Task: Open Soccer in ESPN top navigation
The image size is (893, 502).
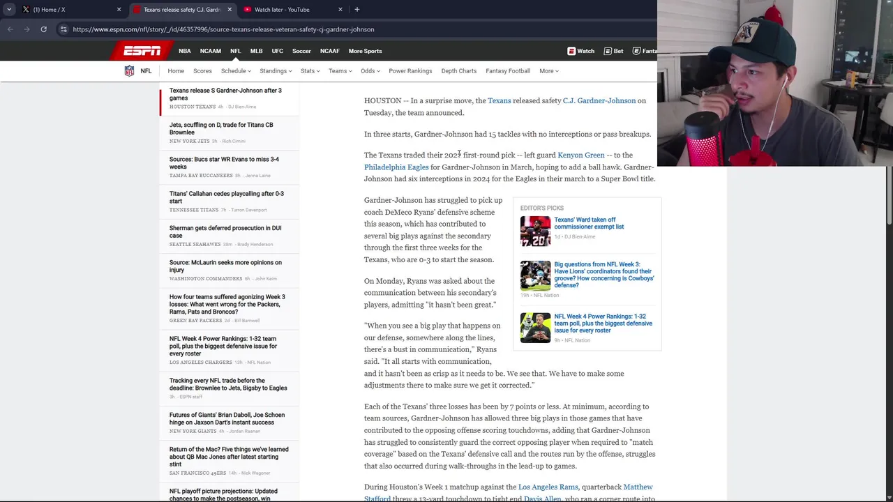Action: click(301, 51)
